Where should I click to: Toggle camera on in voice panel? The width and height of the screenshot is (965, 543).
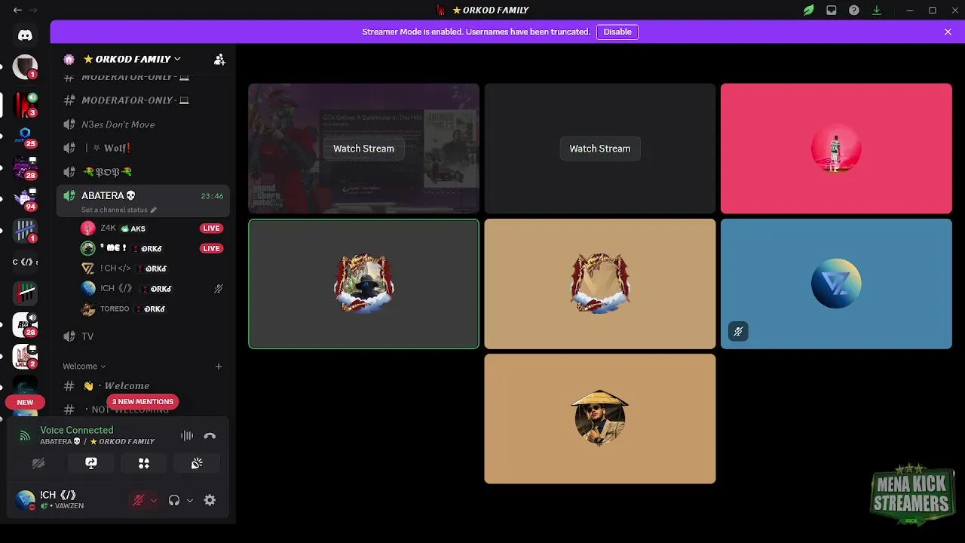tap(38, 463)
